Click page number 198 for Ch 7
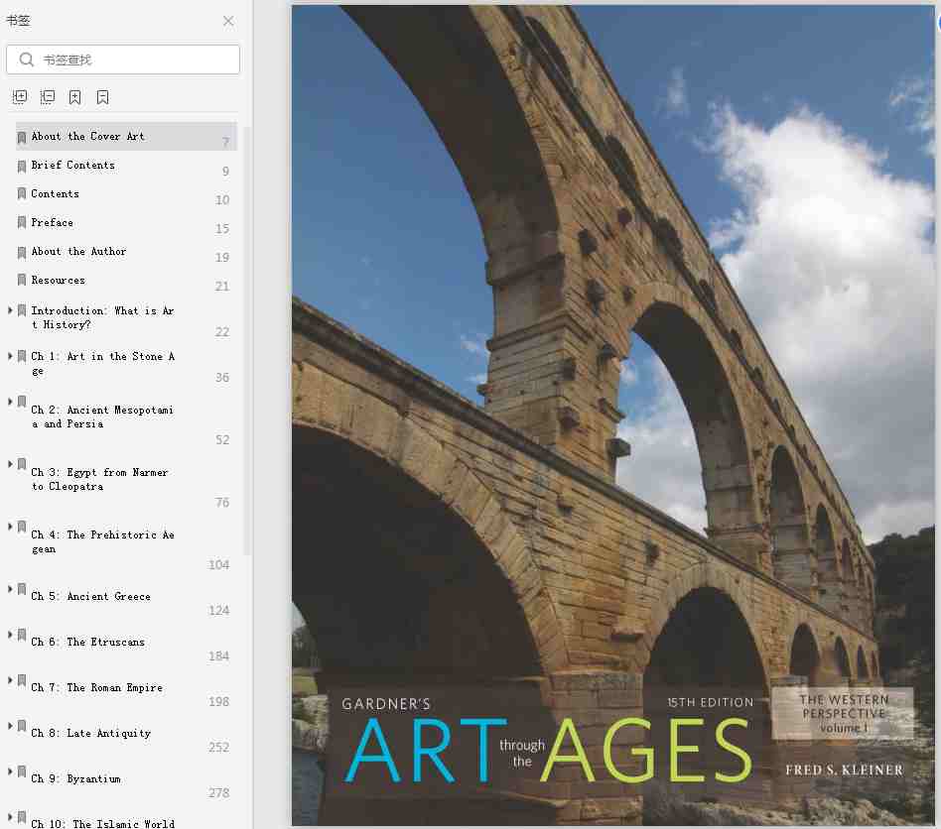Screen dimensions: 941x829 tap(219, 701)
